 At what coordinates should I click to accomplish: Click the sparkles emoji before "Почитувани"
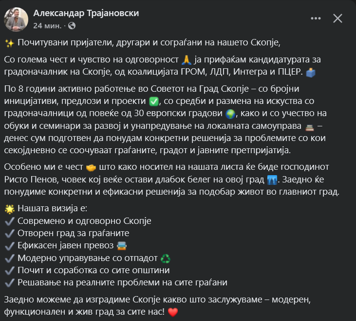9,43
